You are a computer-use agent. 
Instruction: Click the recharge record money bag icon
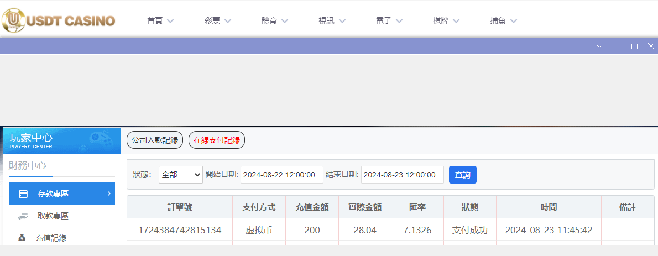(x=22, y=238)
